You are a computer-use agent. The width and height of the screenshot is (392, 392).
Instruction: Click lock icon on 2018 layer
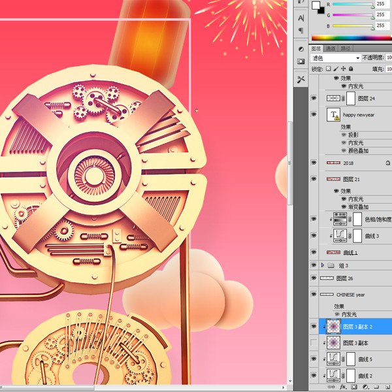pos(387,163)
